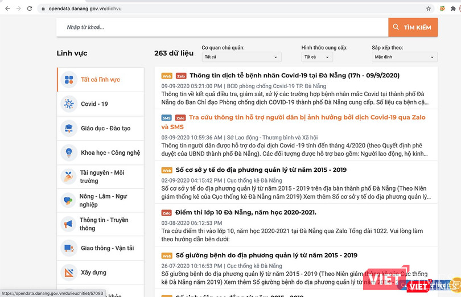Expand the Hình thức cung cấp dropdown
461x297 pixels.
[317, 57]
